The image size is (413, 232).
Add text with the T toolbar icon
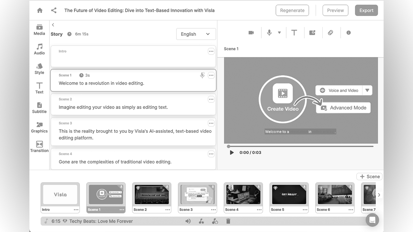294,33
